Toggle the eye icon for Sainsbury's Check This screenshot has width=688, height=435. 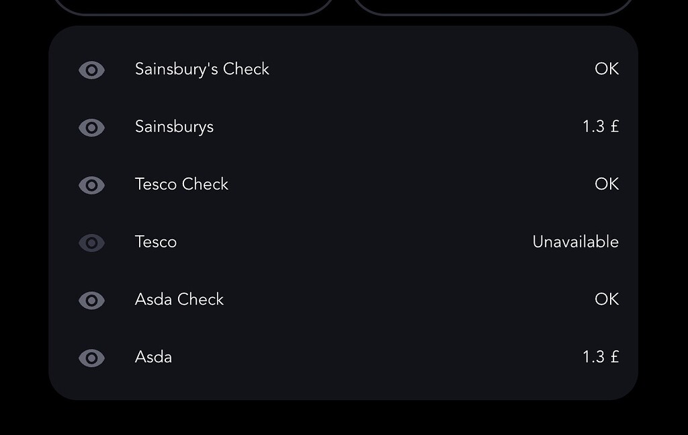tap(91, 69)
